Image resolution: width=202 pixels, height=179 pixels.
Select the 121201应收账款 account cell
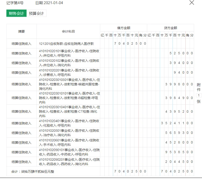coord(68,44)
